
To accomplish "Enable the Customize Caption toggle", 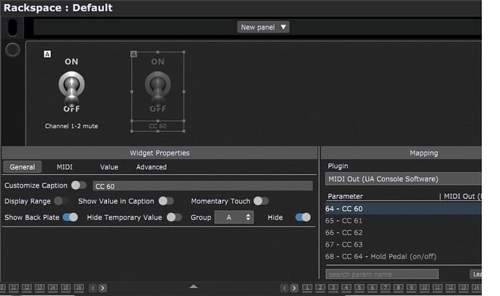I will tap(78, 186).
